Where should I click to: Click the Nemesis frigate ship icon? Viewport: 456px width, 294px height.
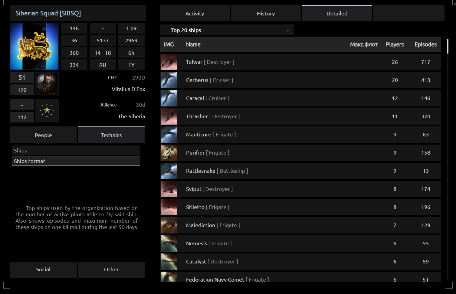[169, 243]
